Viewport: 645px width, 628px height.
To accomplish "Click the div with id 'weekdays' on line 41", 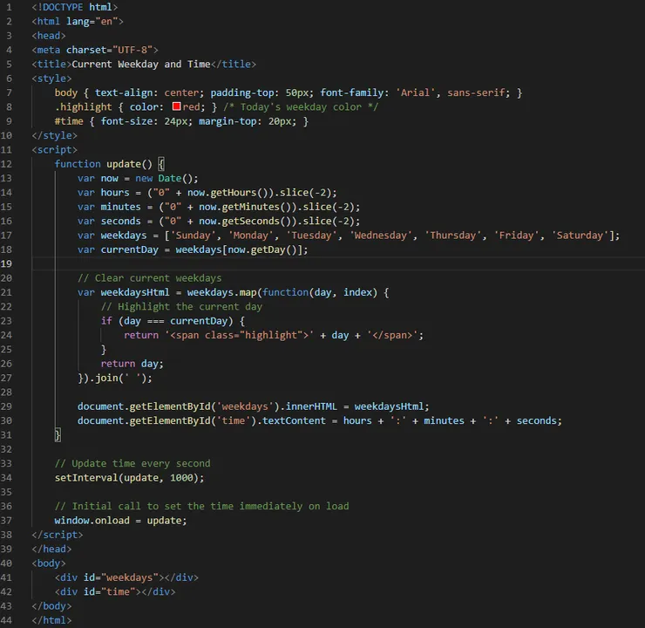I will (x=126, y=577).
